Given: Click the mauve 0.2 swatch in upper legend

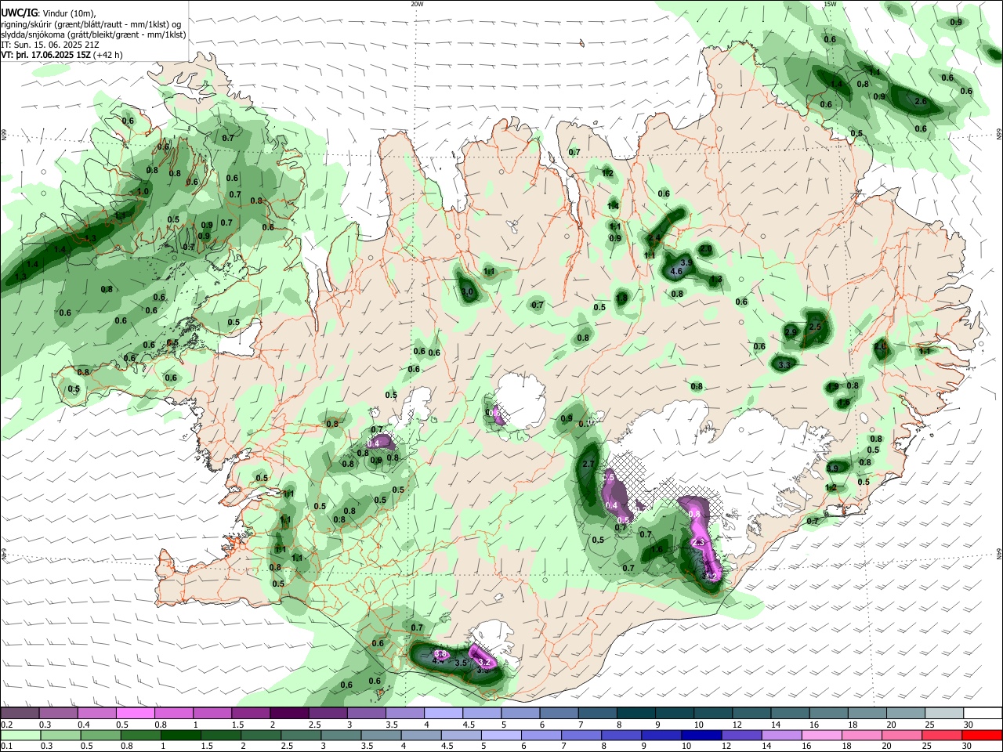Looking at the screenshot, I should click(x=20, y=713).
